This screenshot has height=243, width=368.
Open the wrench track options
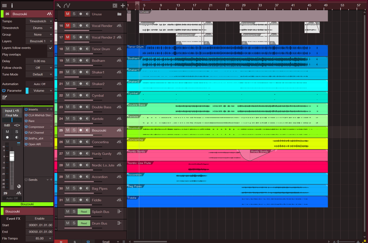[x=59, y=5]
